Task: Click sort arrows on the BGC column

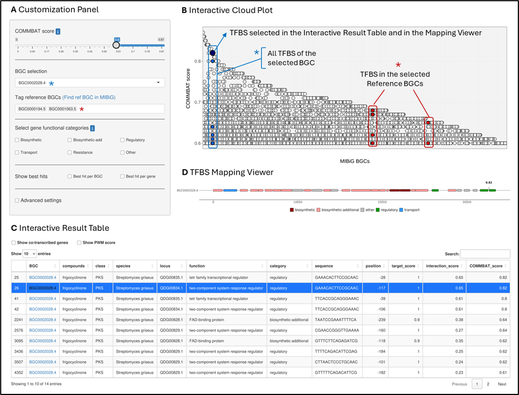Action: click(56, 266)
